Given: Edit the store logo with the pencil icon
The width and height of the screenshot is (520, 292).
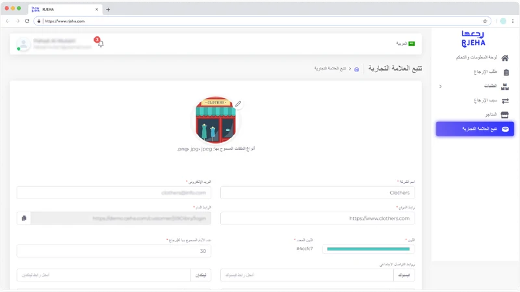Looking at the screenshot, I should click(238, 104).
